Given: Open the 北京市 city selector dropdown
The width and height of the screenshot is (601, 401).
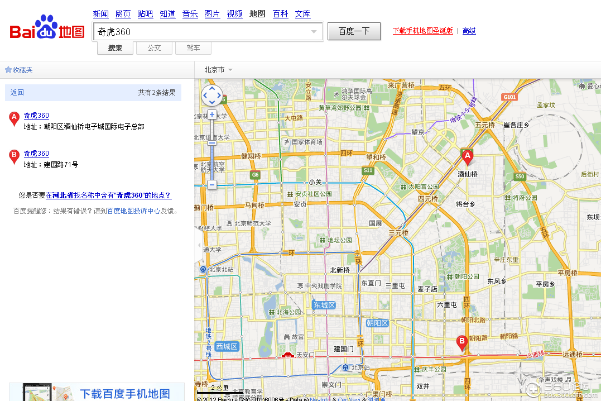Looking at the screenshot, I should (x=217, y=69).
